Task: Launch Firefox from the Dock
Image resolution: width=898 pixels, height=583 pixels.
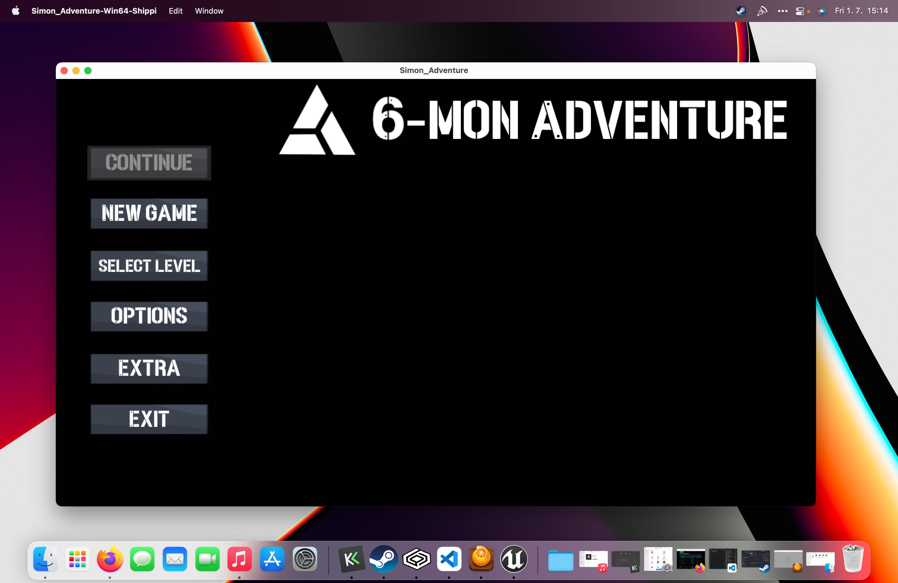Action: [110, 559]
